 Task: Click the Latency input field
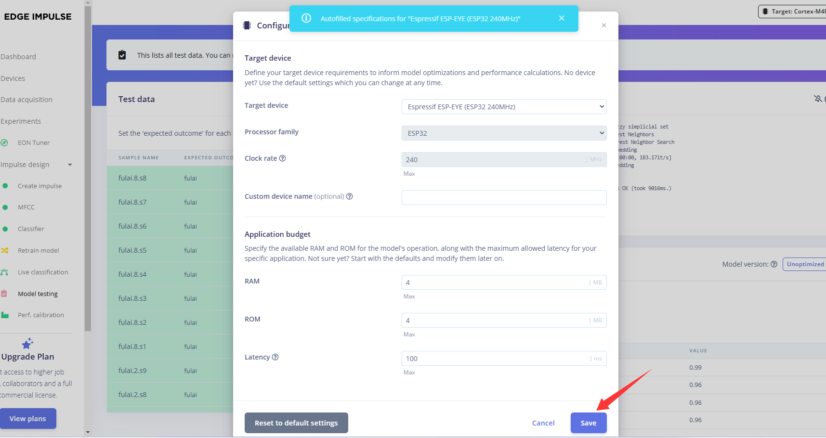tap(496, 359)
